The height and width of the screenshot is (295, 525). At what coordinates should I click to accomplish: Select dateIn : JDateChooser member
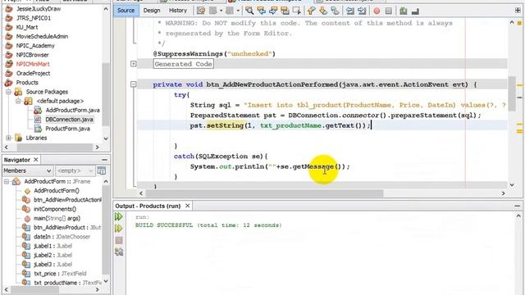[x=62, y=237]
